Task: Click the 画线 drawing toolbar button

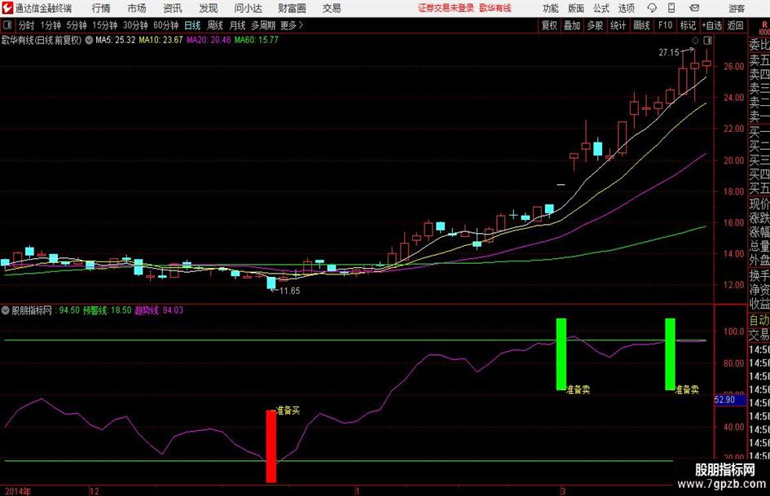Action: pyautogui.click(x=641, y=25)
